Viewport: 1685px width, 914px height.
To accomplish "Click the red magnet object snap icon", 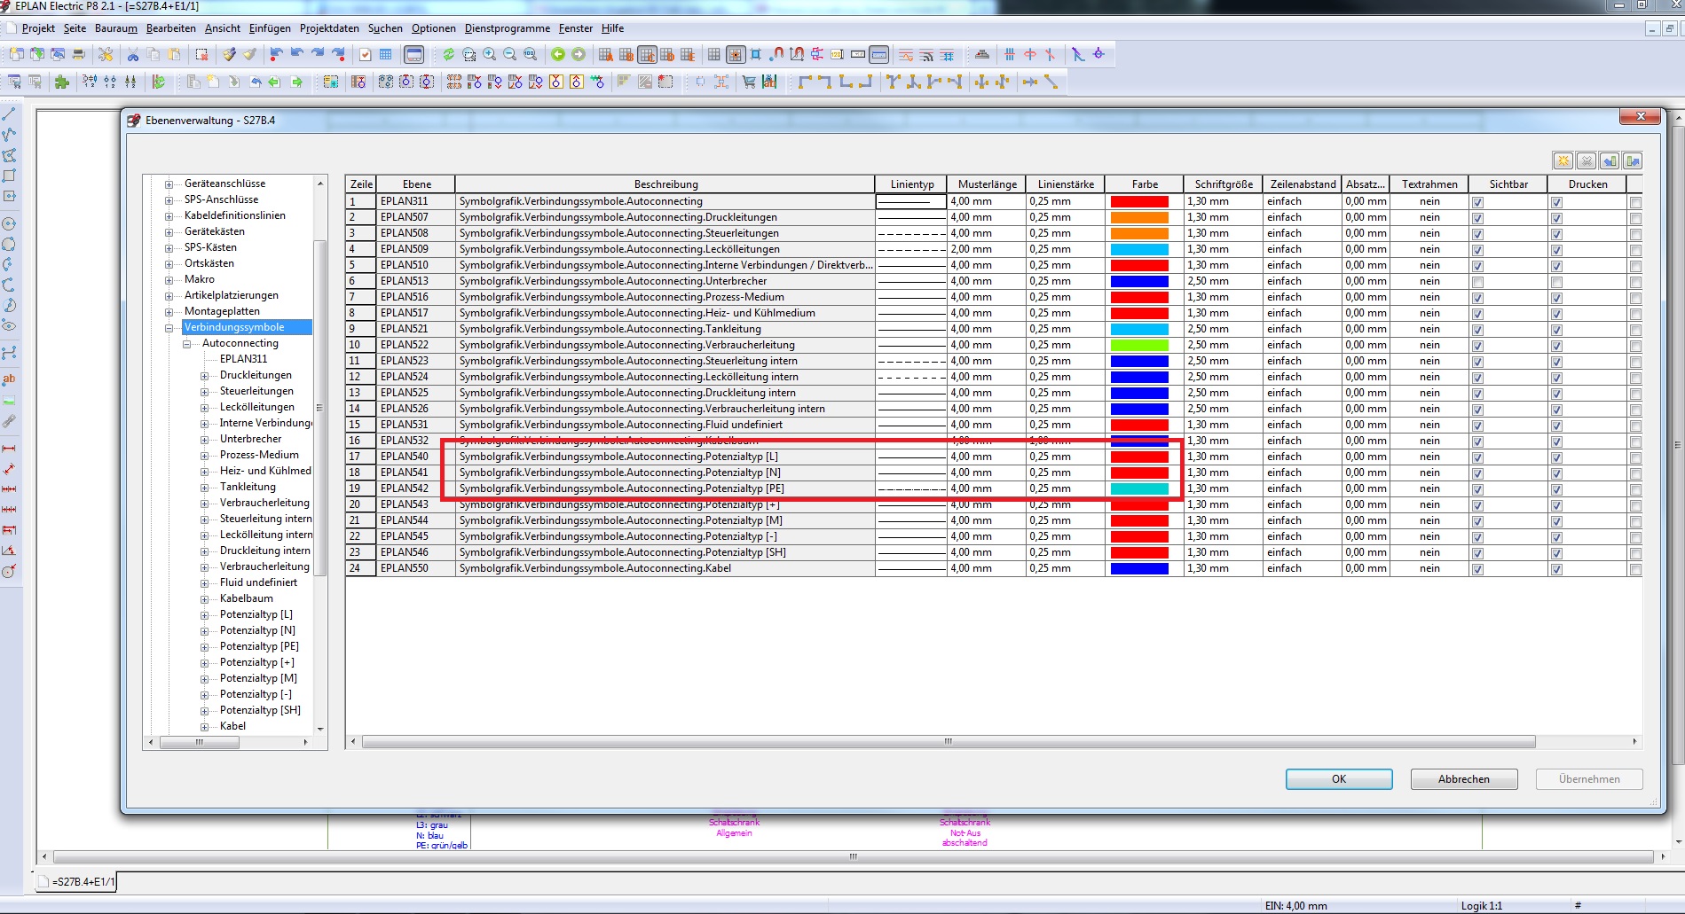I will click(776, 55).
